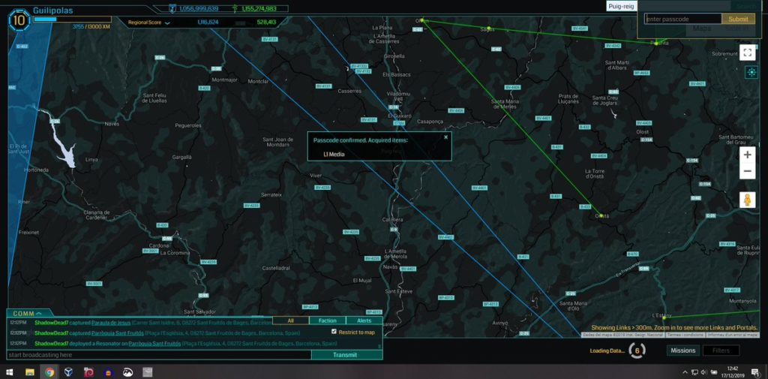The image size is (768, 379).
Task: Click the Oristà portal marker
Action: pos(601,216)
